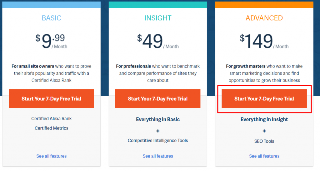Click the $9.99 per month price

[x=51, y=41]
